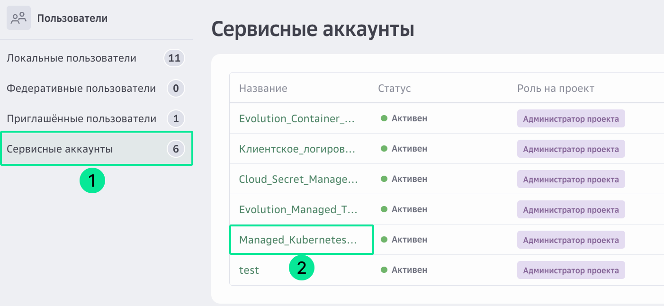Open the Managed_Kubernetes service account
The image size is (664, 306).
click(x=294, y=240)
